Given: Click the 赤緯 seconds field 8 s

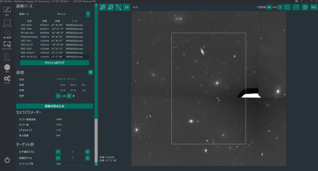Looking at the screenshot, I should (x=82, y=90).
